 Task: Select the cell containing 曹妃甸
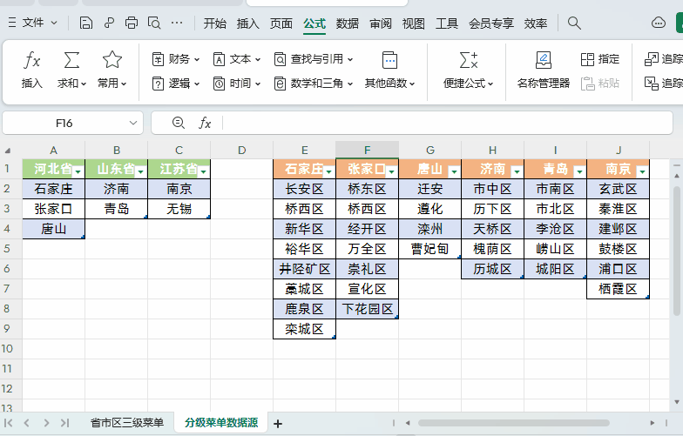pyautogui.click(x=430, y=249)
